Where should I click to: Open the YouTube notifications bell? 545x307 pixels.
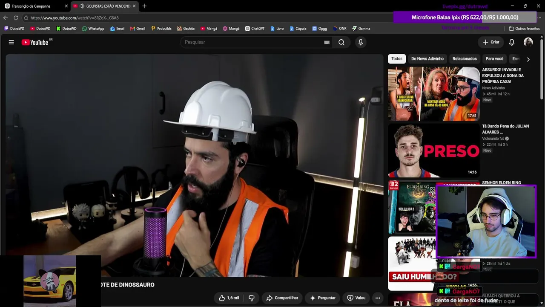click(x=512, y=42)
